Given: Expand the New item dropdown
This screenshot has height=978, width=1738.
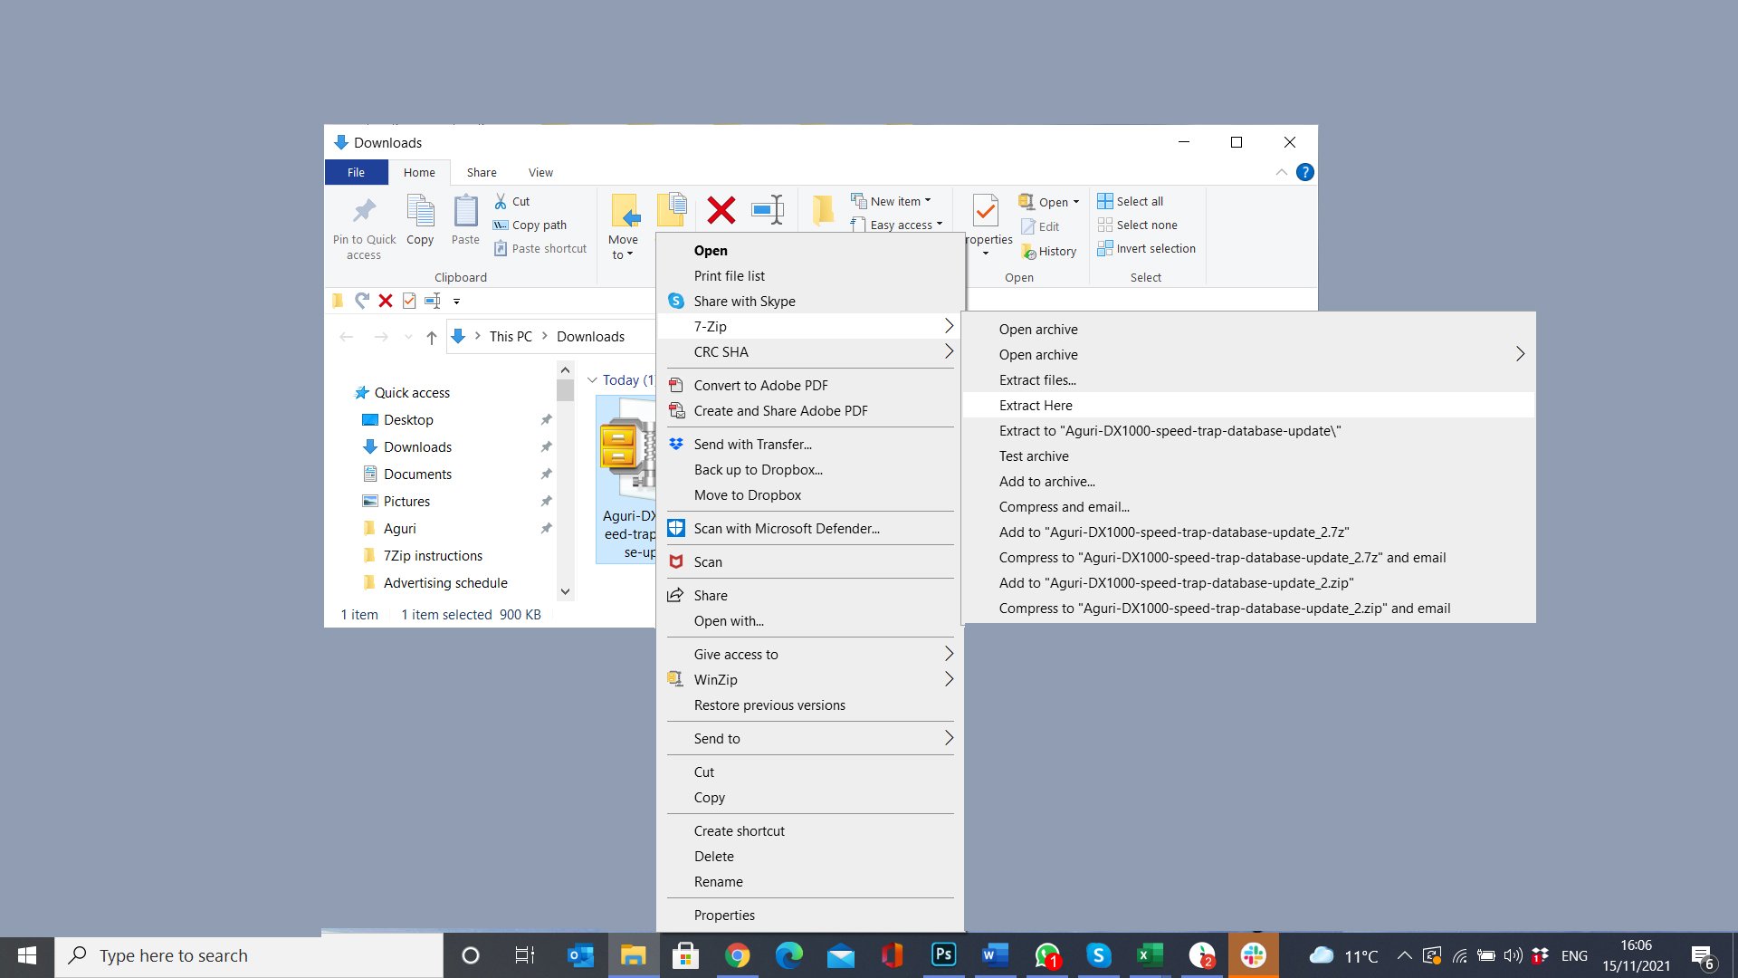Looking at the screenshot, I should 927,201.
